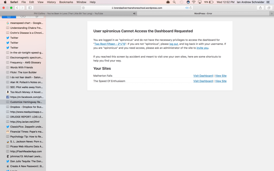Open the Spotlight search magnifier icon
The image size is (274, 171).
coord(174,2)
